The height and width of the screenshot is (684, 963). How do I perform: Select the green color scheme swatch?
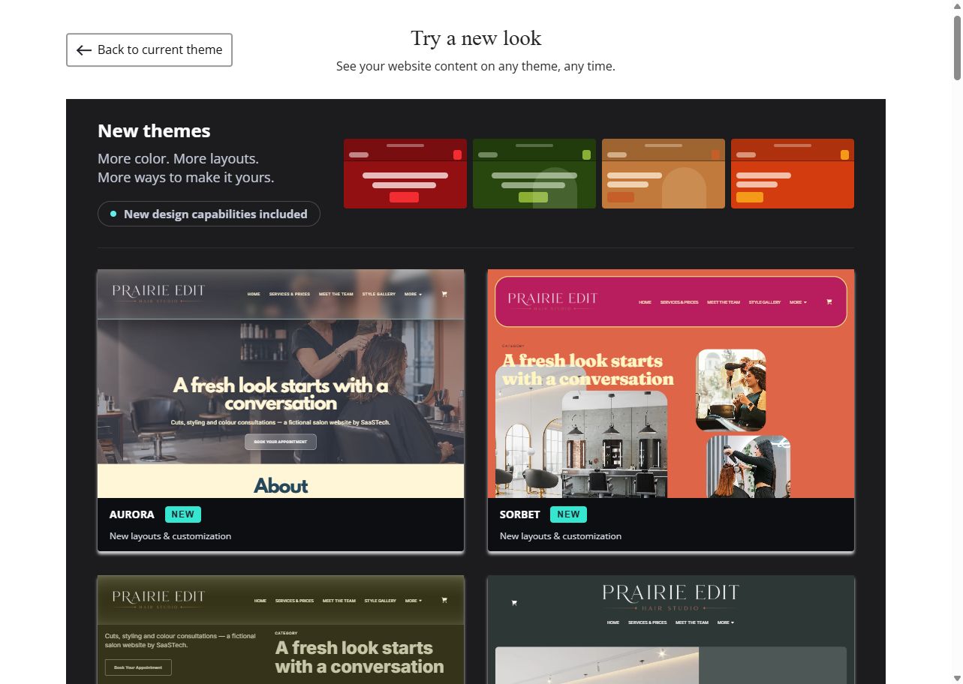click(534, 173)
